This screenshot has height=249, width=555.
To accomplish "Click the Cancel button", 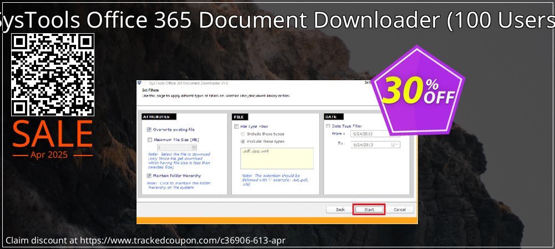I will pyautogui.click(x=400, y=210).
